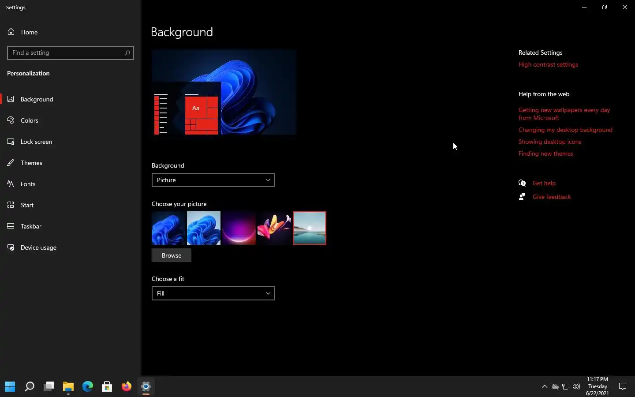Launch File Explorer from taskbar
The width and height of the screenshot is (635, 397).
(x=68, y=387)
